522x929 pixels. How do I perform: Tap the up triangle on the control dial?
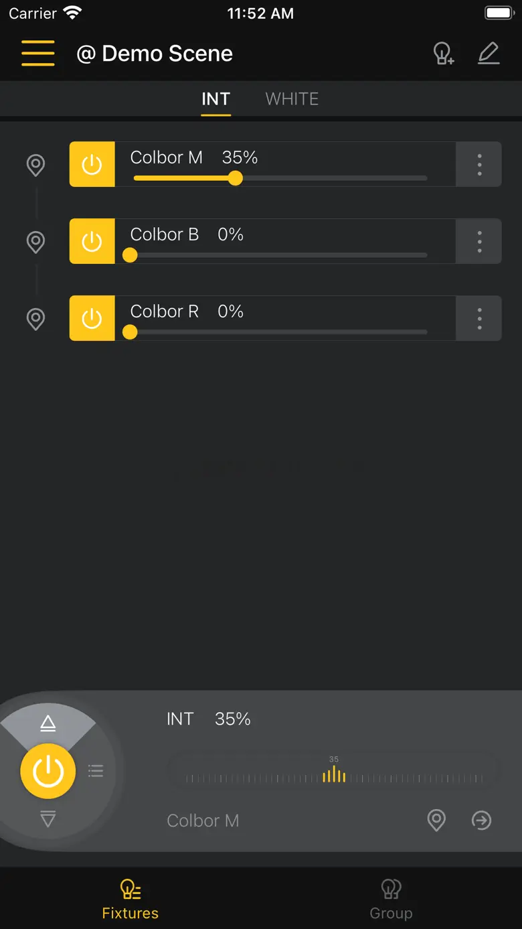48,723
